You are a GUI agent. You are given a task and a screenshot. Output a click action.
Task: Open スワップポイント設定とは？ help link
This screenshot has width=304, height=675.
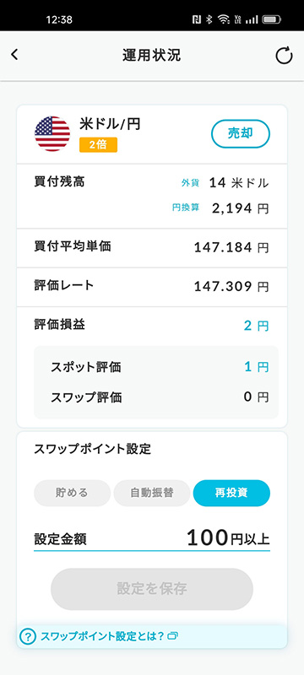tap(102, 636)
